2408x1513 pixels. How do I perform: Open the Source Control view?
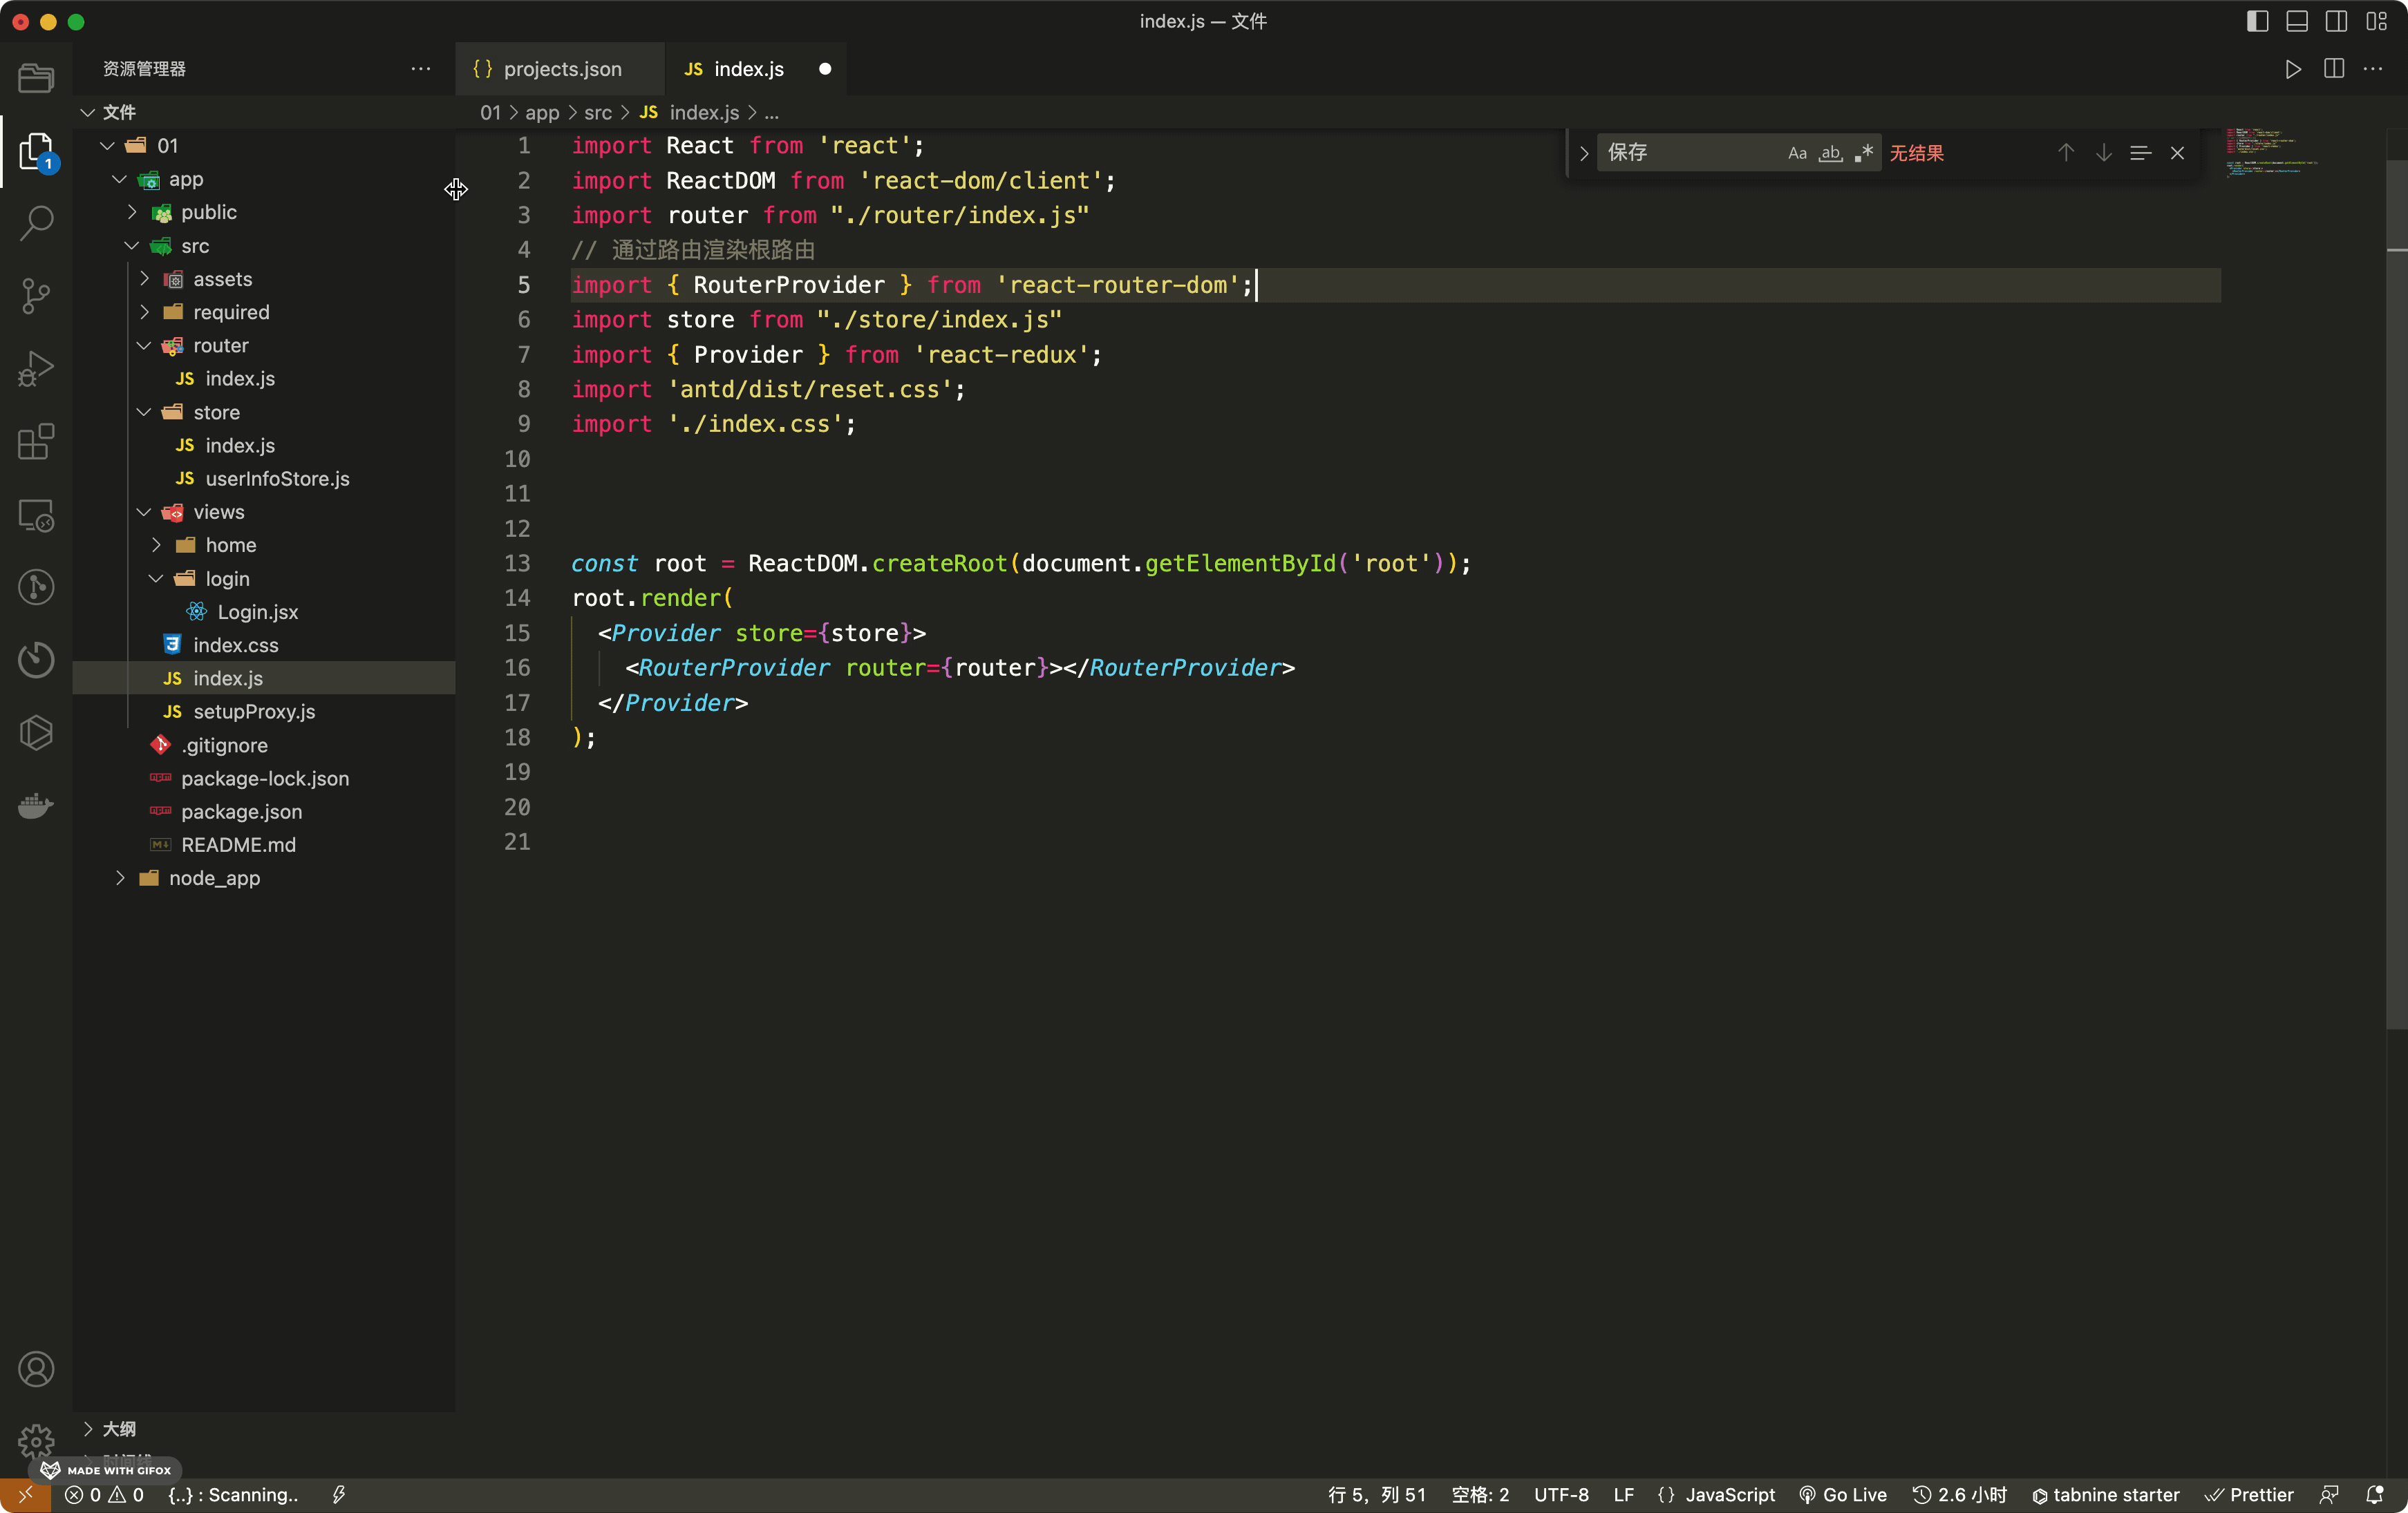(x=36, y=296)
